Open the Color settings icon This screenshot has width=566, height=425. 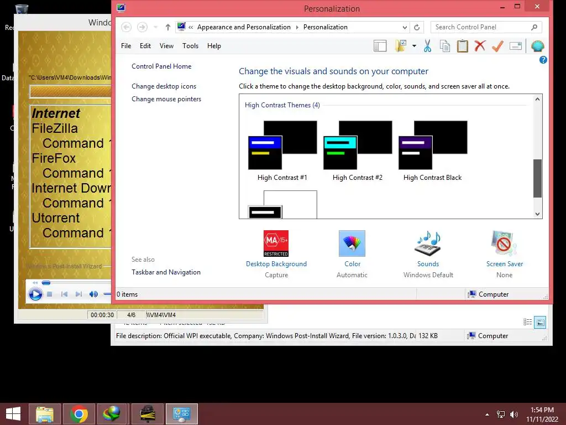pyautogui.click(x=352, y=243)
